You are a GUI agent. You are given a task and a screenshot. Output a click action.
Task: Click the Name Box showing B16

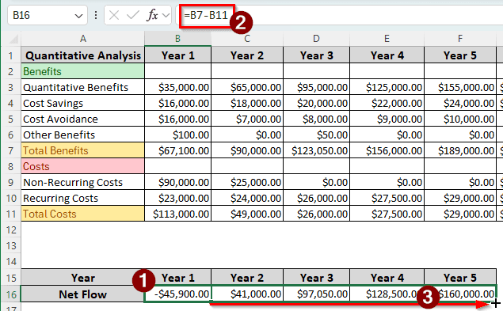click(x=48, y=15)
